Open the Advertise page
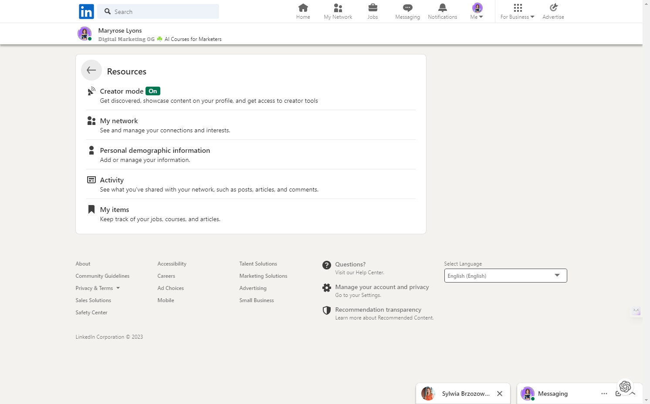 pyautogui.click(x=553, y=11)
